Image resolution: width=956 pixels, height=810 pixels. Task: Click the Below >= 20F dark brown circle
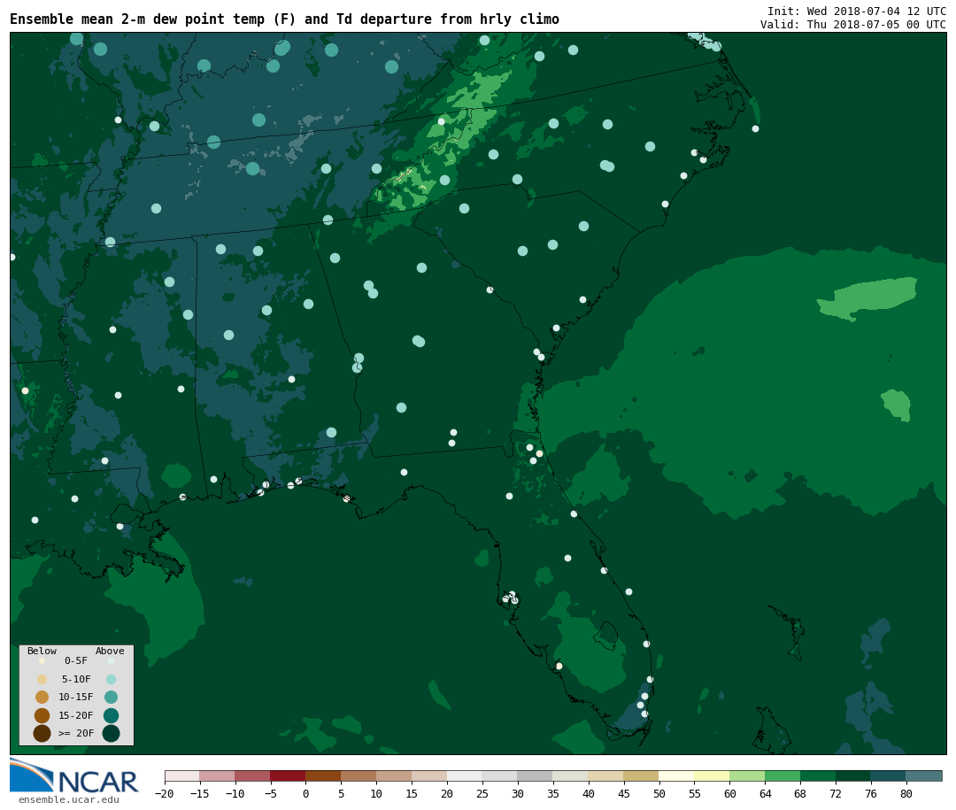pyautogui.click(x=42, y=733)
